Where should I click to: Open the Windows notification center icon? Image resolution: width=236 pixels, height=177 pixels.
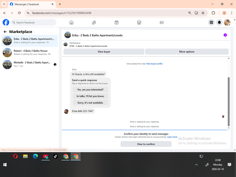tap(229, 165)
